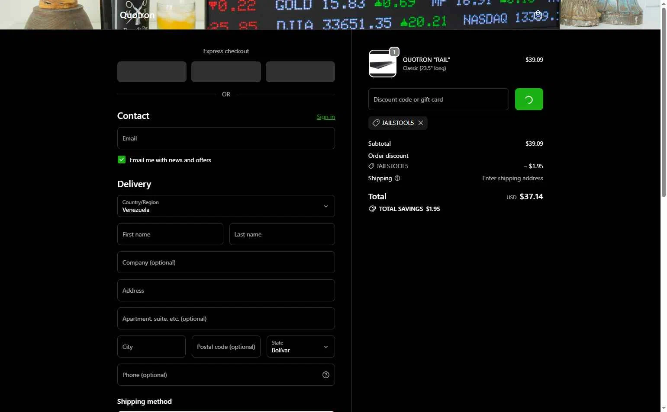Click the Sign in link

325,117
